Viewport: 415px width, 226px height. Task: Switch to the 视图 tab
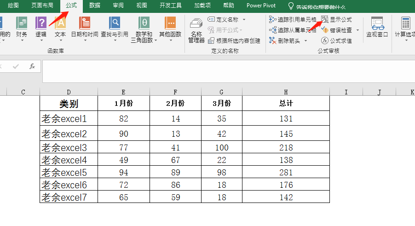click(x=142, y=6)
